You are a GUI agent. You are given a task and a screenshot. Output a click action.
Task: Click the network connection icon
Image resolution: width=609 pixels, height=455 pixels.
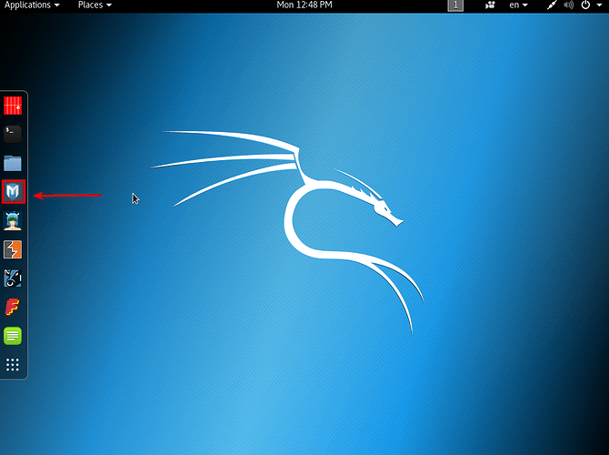click(552, 5)
